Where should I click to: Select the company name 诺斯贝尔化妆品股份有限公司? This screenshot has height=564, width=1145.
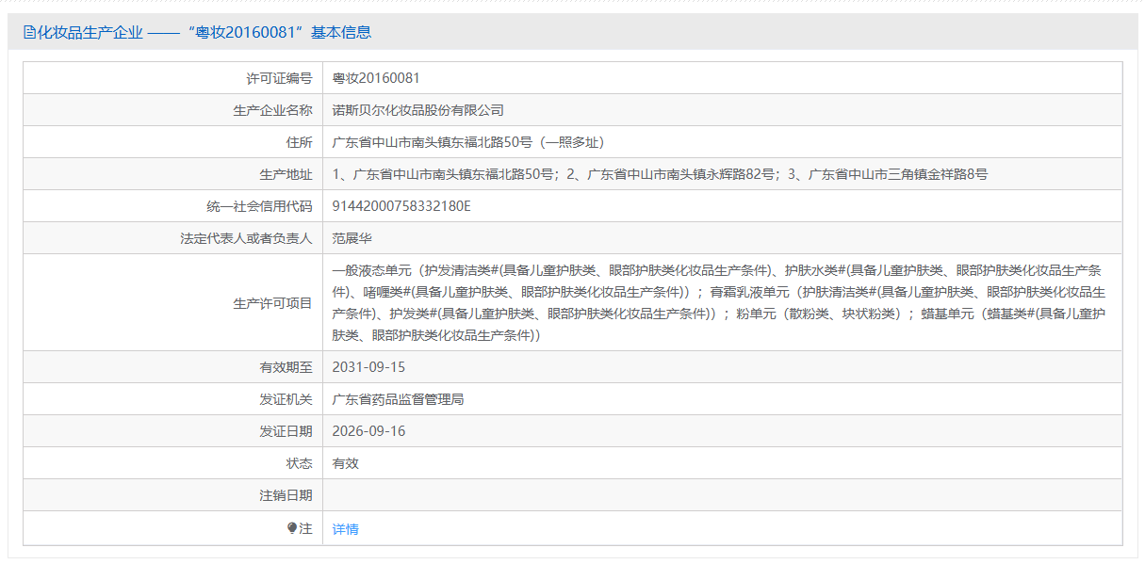418,110
